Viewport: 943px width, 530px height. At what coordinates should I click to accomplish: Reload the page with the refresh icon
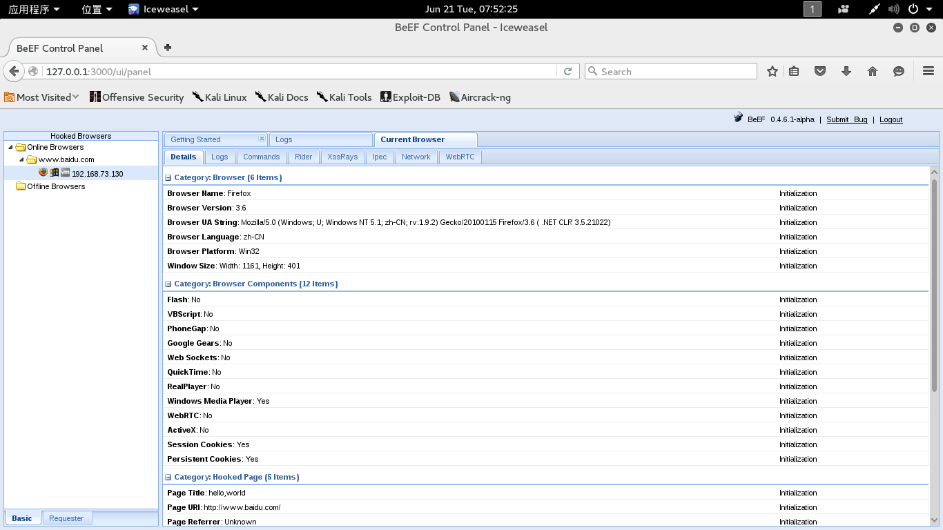coord(567,71)
